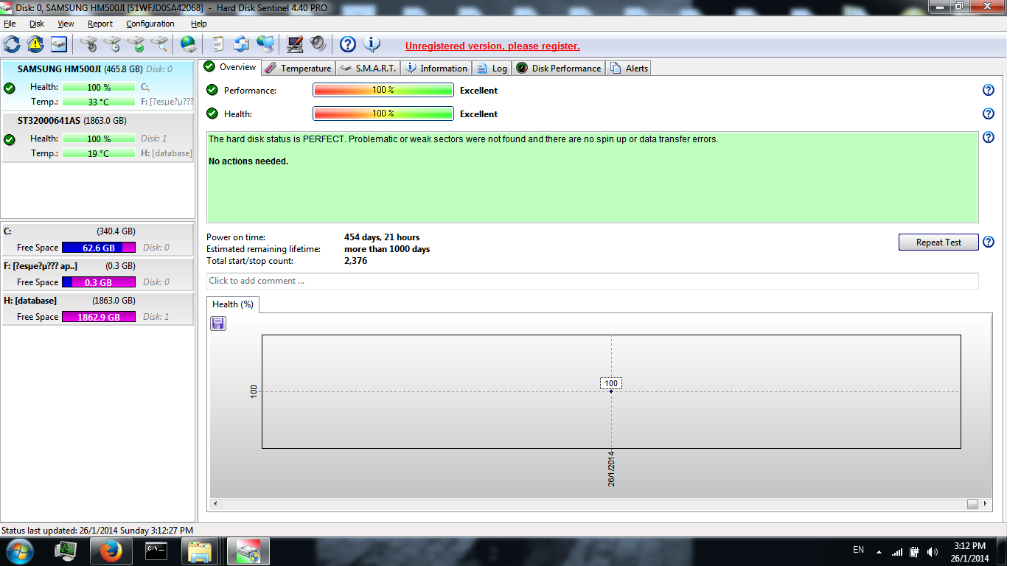The height and width of the screenshot is (566, 1035).
Task: Click the volume speaker icon in system tray
Action: pos(933,551)
